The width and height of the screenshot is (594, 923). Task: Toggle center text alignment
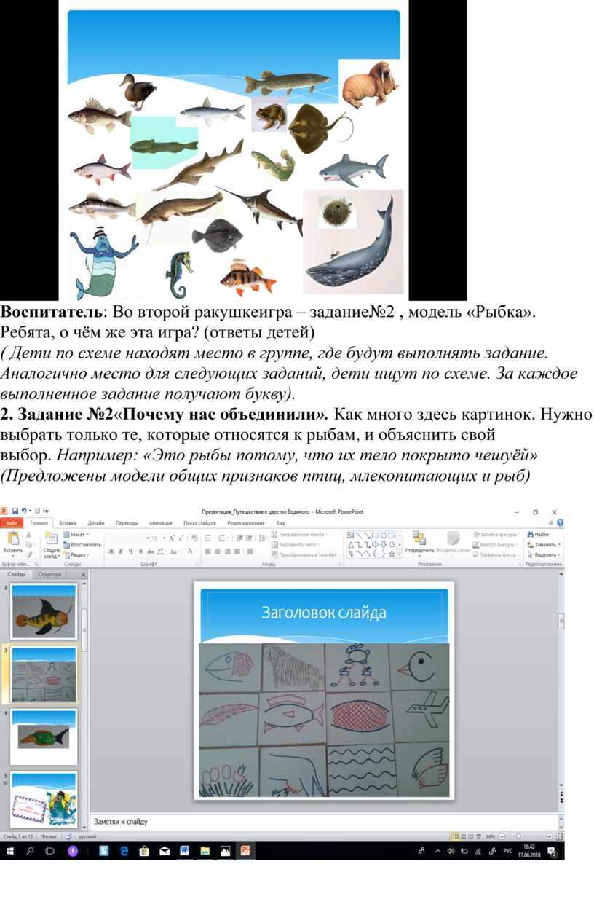pyautogui.click(x=218, y=551)
